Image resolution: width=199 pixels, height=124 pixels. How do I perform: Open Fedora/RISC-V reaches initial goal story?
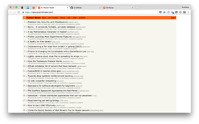tap(44, 71)
